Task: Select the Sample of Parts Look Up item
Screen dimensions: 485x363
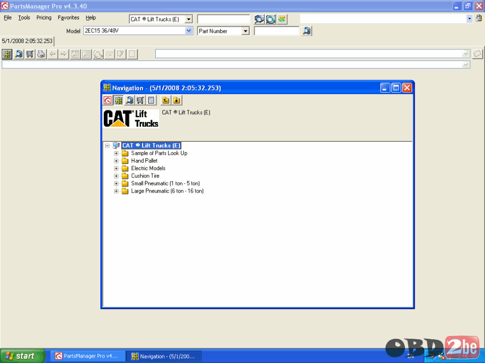Action: click(159, 153)
